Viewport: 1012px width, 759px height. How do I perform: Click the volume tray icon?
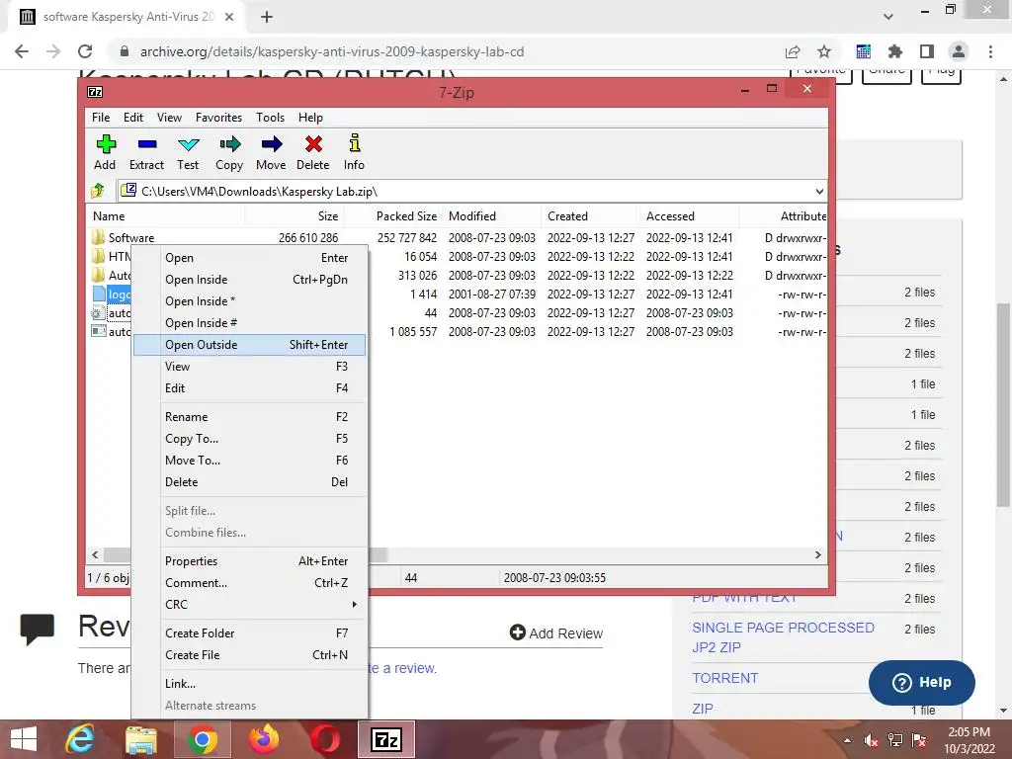click(872, 741)
